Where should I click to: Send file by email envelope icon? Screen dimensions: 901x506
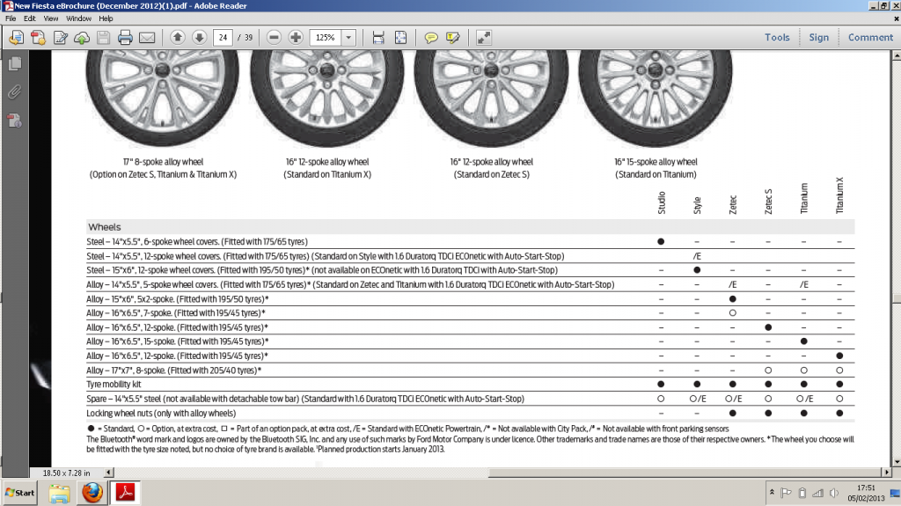coord(147,38)
